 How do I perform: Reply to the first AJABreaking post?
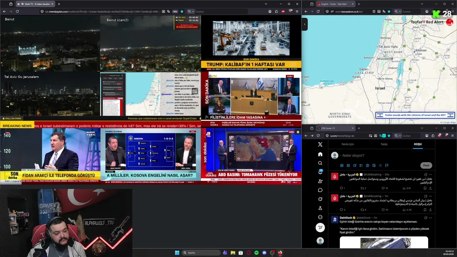click(x=342, y=188)
